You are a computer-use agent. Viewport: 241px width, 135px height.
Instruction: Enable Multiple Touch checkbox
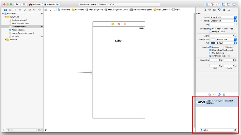(x=210, y=32)
